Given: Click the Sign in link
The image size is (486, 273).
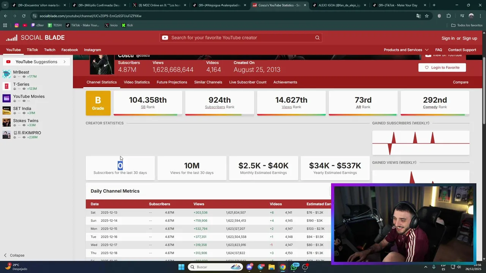Looking at the screenshot, I should pos(448,38).
